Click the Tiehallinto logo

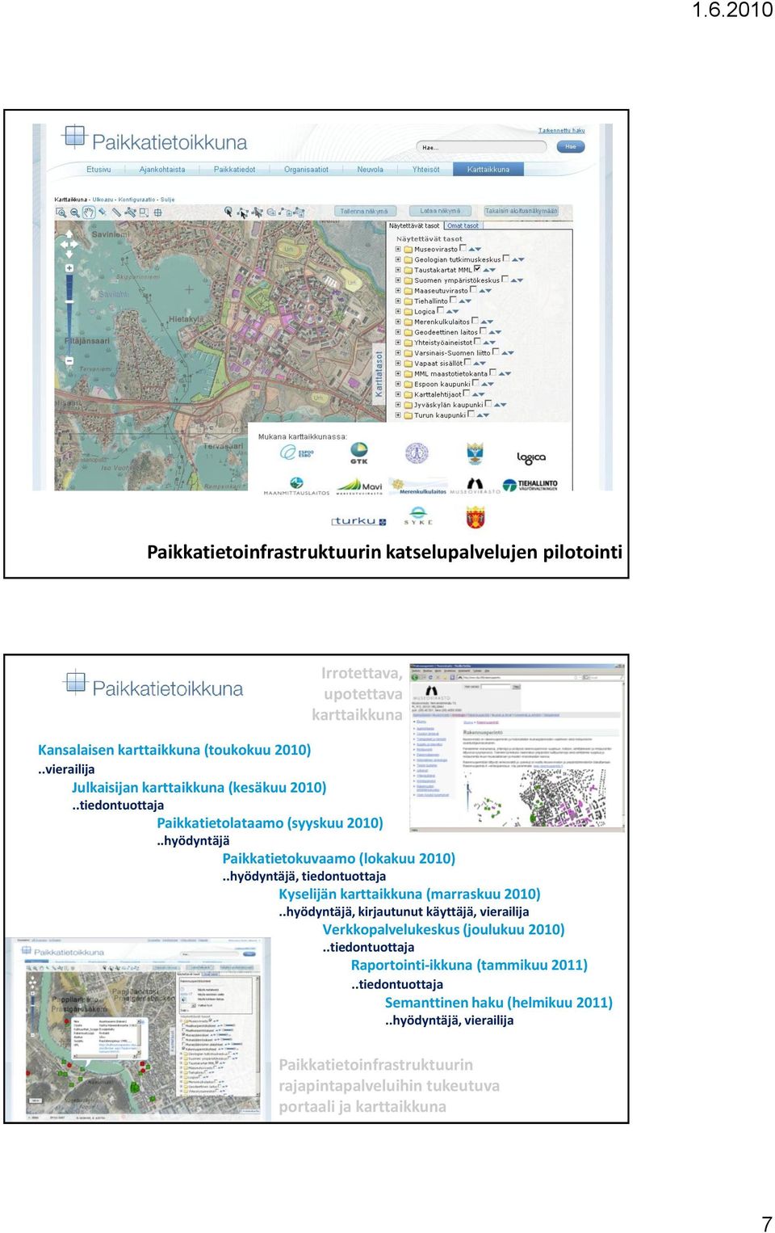[530, 486]
